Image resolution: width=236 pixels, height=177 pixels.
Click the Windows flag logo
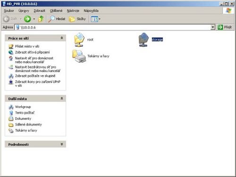228,11
